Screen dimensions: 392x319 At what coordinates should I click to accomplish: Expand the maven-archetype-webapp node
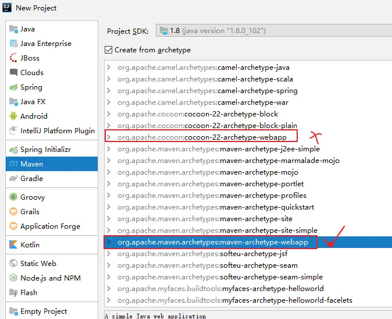point(109,242)
